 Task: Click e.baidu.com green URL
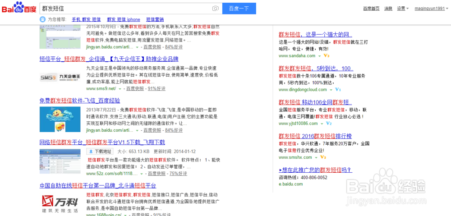[x=290, y=184]
